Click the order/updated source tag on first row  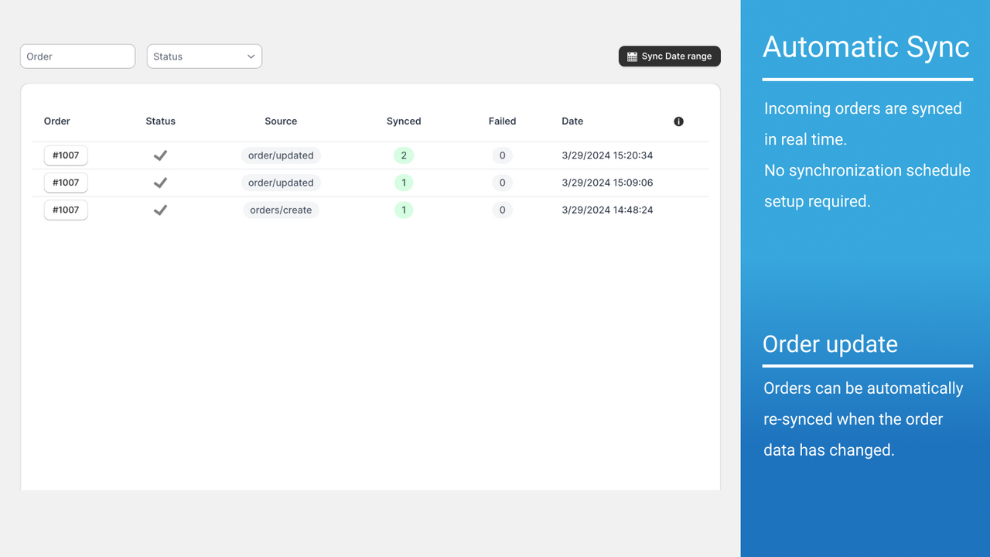tap(281, 155)
